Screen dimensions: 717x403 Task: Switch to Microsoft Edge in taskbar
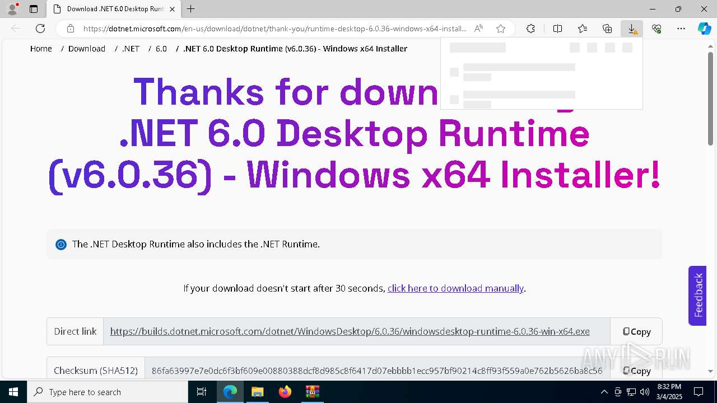(x=230, y=392)
